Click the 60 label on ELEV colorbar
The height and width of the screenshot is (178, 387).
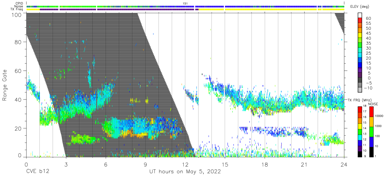coord(368,19)
